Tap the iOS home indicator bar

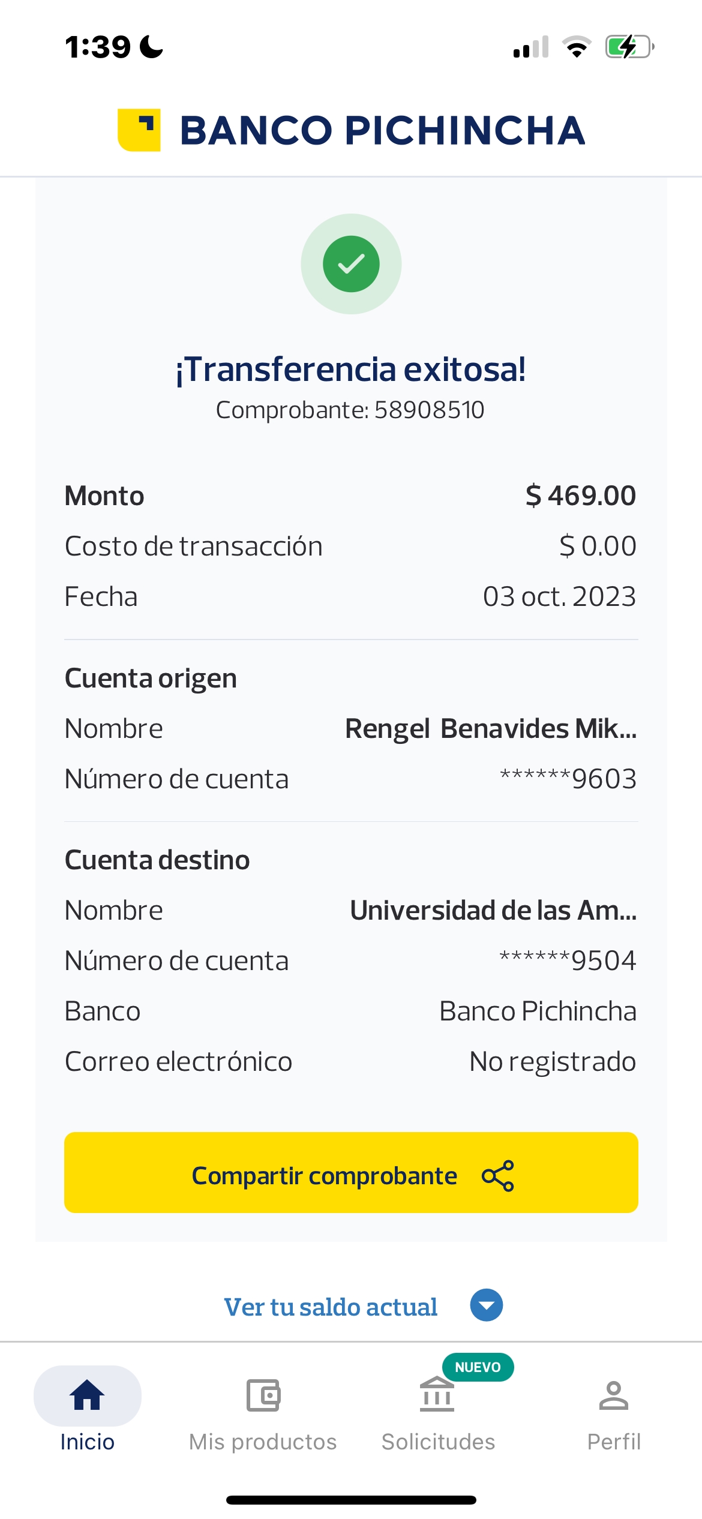point(351,1500)
